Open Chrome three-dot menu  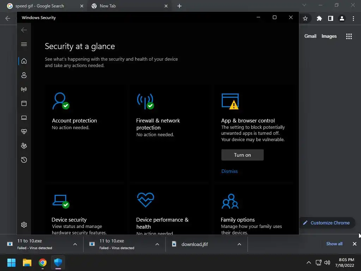[x=353, y=18]
